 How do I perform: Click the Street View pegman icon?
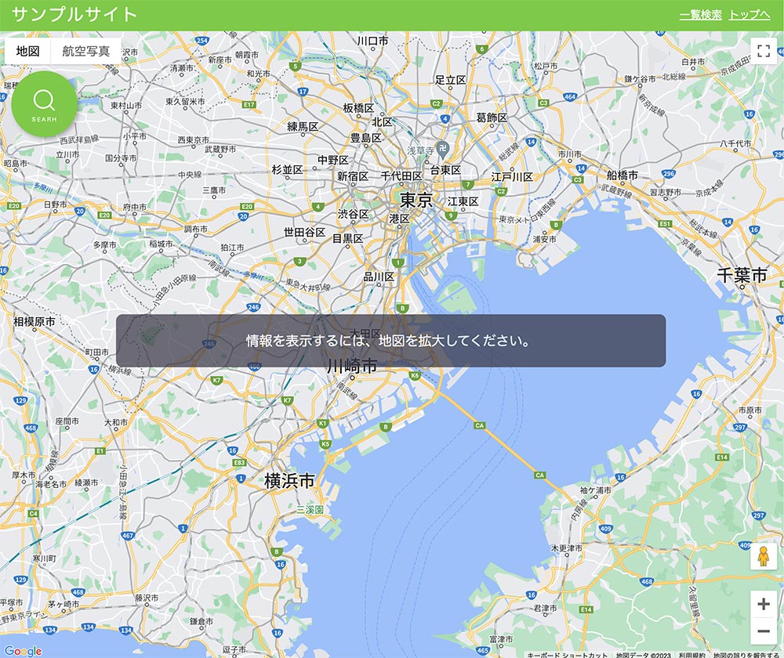click(x=763, y=556)
